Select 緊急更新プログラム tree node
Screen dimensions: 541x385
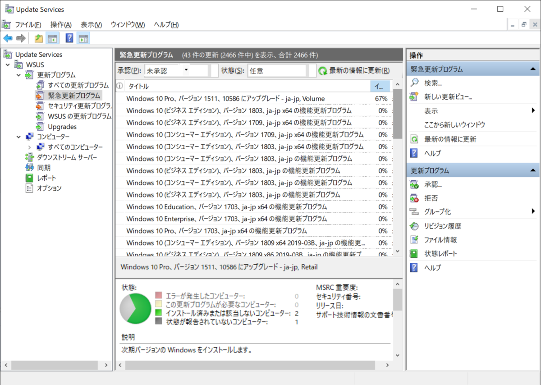pos(74,95)
